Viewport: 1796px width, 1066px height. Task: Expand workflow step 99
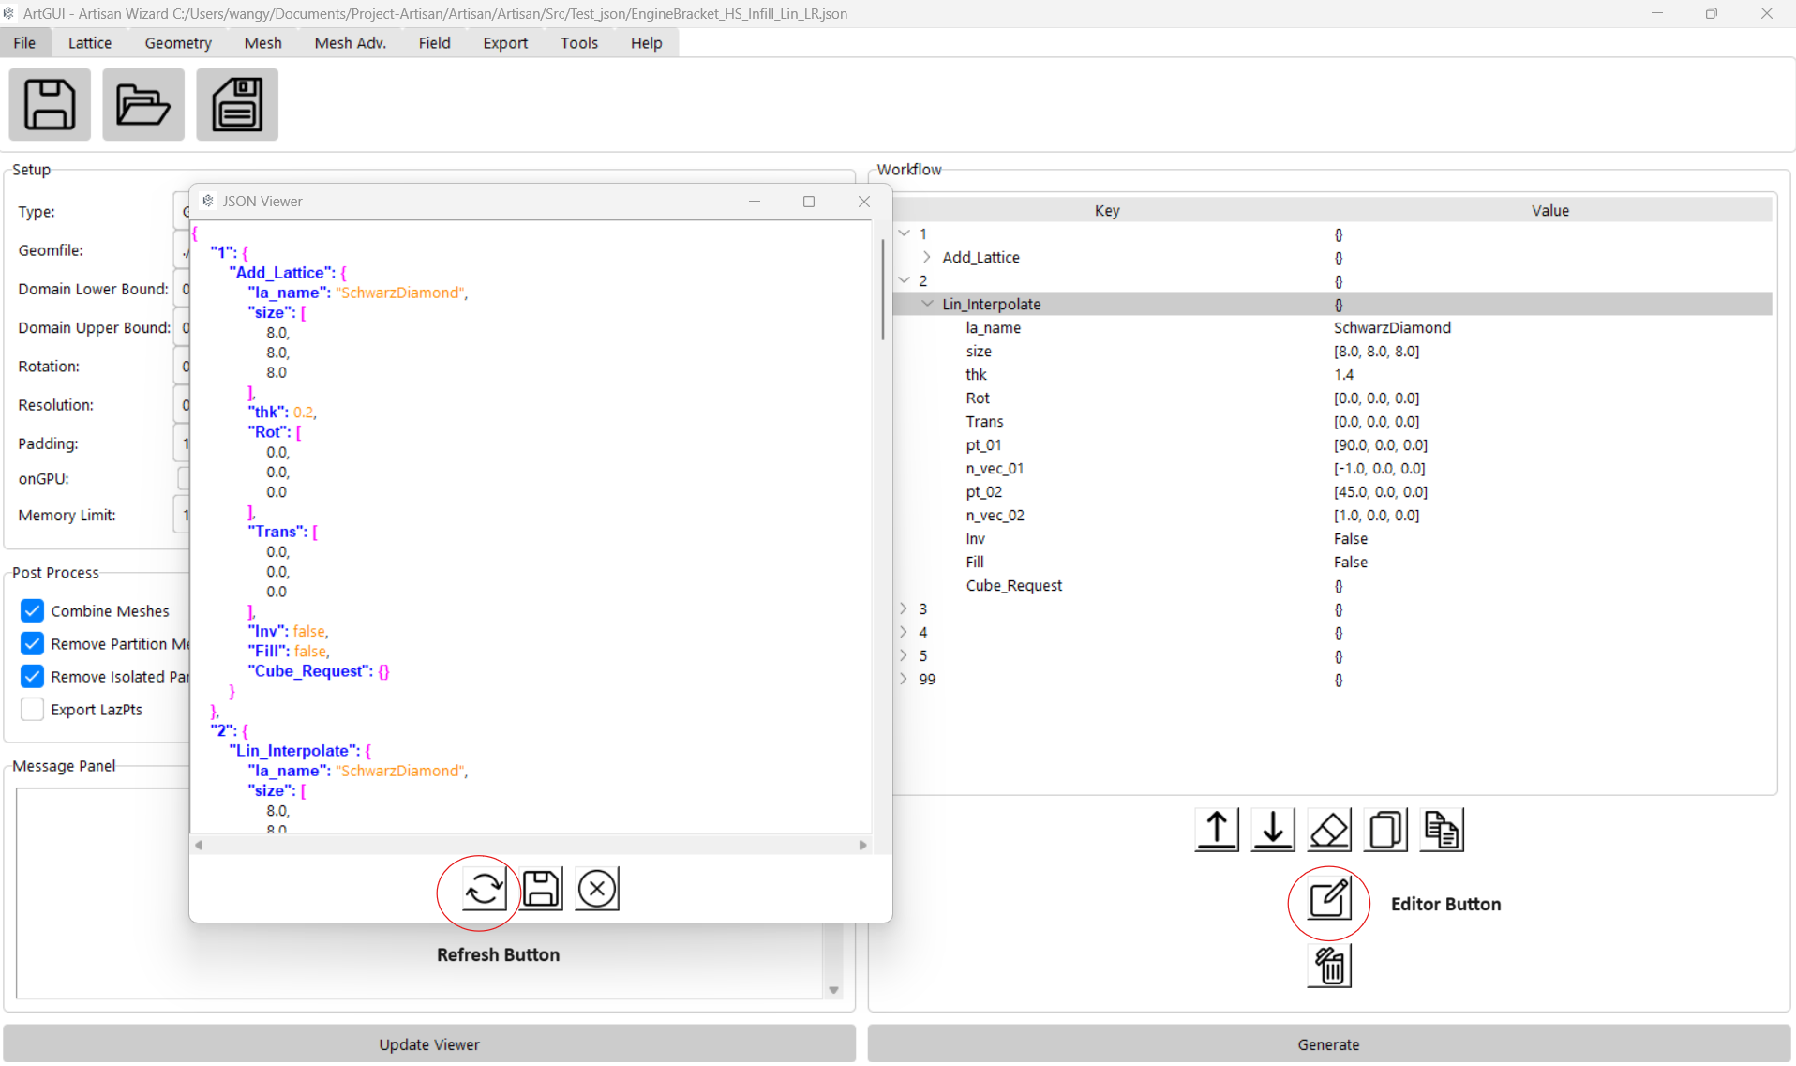click(904, 679)
